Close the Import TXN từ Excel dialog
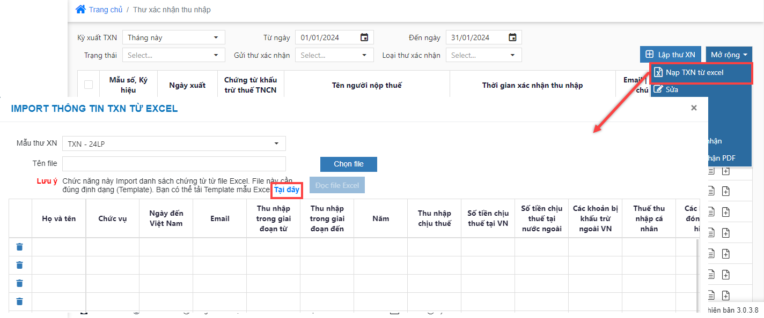Viewport: 764px width, 318px height. [694, 108]
